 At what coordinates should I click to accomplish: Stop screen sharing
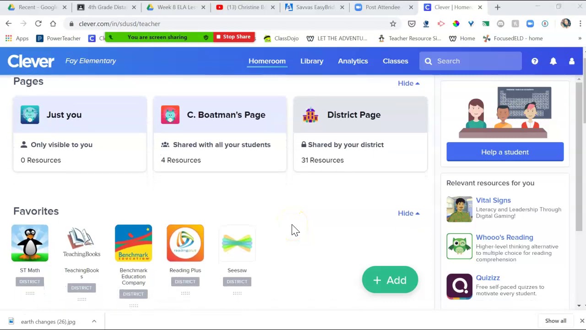[233, 37]
